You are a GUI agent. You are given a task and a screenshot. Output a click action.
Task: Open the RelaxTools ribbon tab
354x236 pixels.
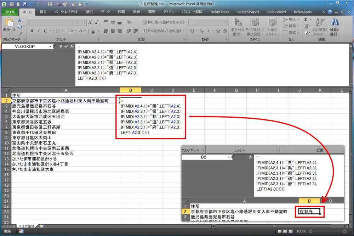pyautogui.click(x=220, y=12)
